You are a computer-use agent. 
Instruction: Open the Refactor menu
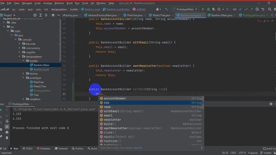(59, 3)
